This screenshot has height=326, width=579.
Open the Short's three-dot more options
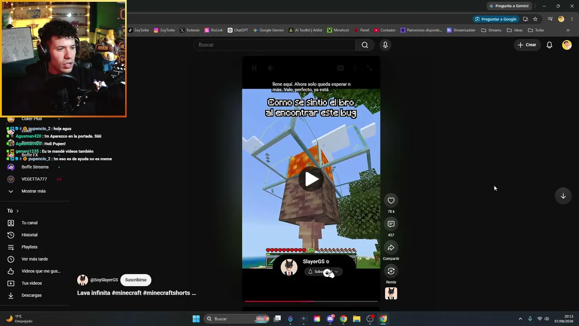[355, 68]
